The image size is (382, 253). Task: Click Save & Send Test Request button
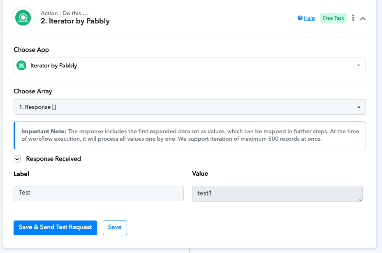click(x=55, y=228)
